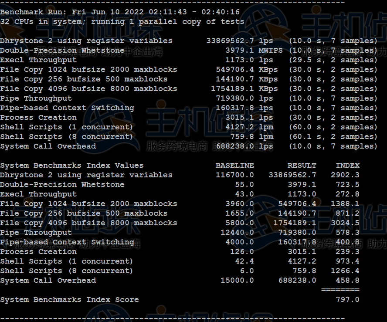387x322 pixels.
Task: Select the File Copy 1024 index '1388.1'
Action: click(x=345, y=204)
